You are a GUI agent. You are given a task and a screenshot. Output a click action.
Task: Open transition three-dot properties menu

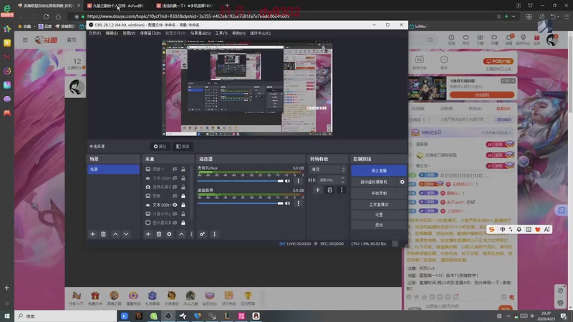[342, 190]
